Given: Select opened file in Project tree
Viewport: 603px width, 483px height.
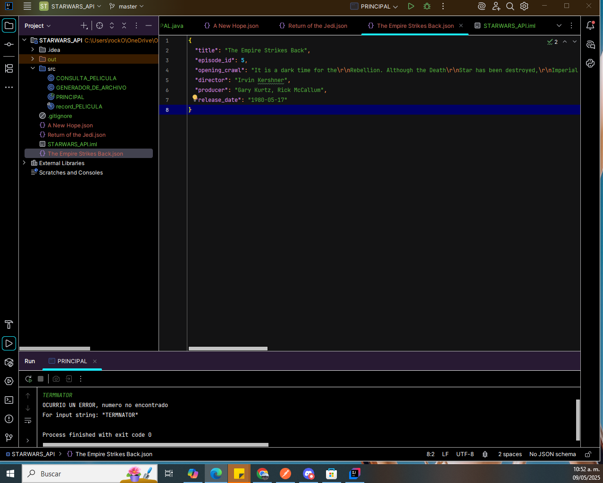Looking at the screenshot, I should click(100, 25).
